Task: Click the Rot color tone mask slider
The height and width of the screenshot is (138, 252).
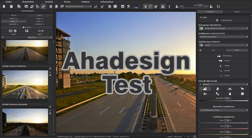Action: (224, 128)
